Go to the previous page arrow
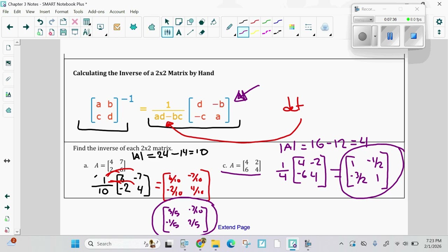The width and height of the screenshot is (448, 252). coord(10,27)
